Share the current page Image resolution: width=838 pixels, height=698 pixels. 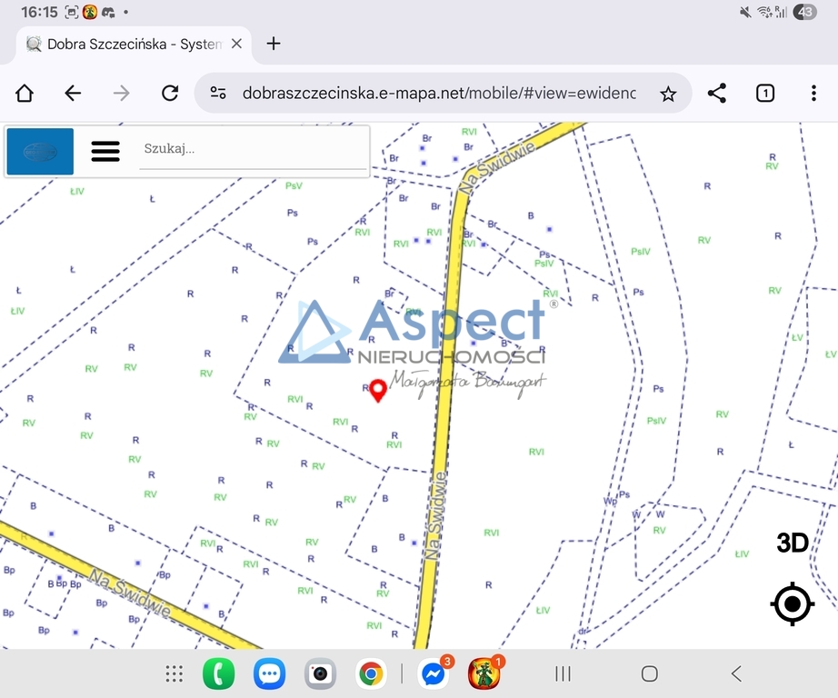[x=717, y=94]
